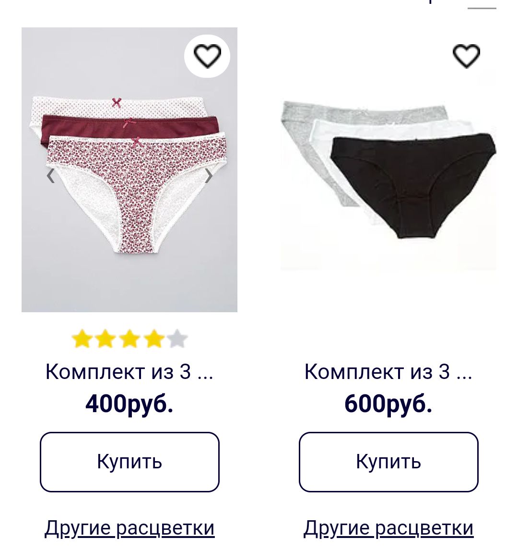
Task: Click the first yellow rating star
Action: [x=82, y=339]
